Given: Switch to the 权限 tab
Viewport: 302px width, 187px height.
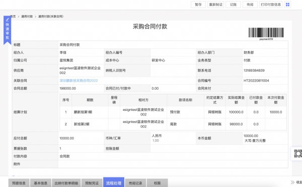Looking at the screenshot, I should 157,183.
